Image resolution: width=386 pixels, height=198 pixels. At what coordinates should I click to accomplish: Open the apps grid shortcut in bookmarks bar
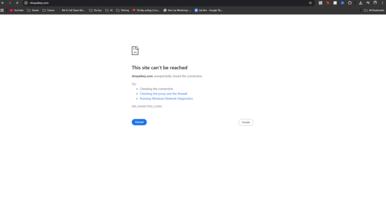pos(2,10)
